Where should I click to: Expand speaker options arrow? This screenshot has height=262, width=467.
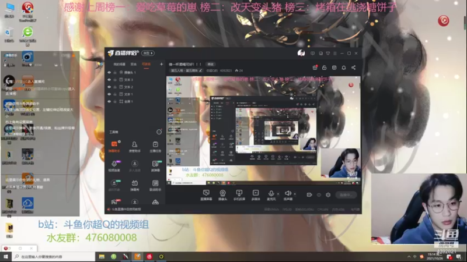click(295, 194)
